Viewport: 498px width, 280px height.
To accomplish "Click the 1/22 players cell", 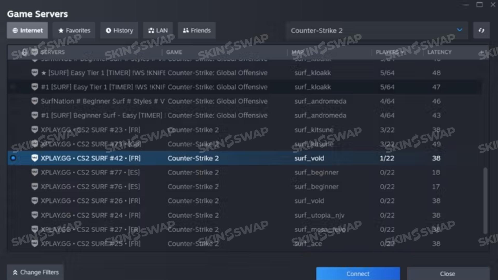I will 387,158.
